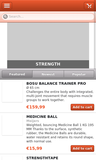Screen dimensions: 96x160
Task: Open the Medicine Ball product title
Action: point(42,117)
